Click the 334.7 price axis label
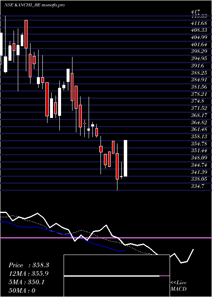The image size is (212, 297). coord(198,186)
